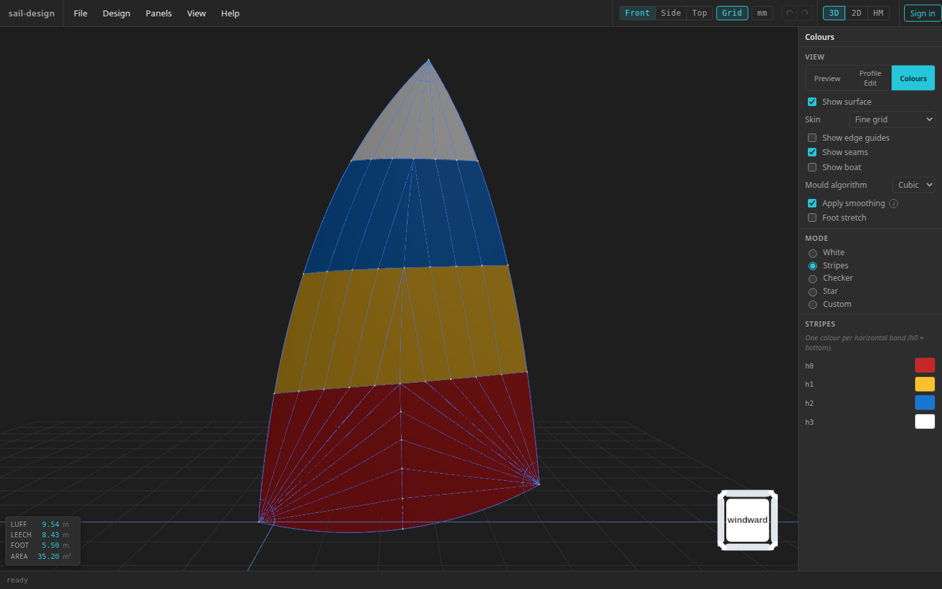This screenshot has height=589, width=942.
Task: Select Custom colour mode
Action: click(x=812, y=304)
